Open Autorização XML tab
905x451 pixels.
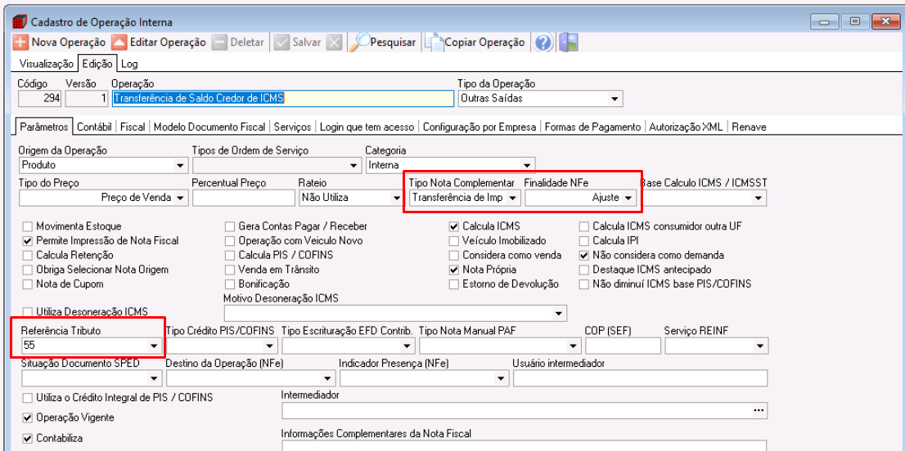[x=687, y=127]
